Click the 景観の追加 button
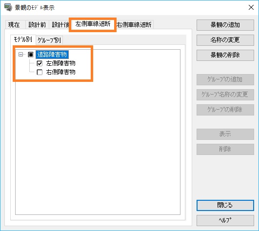The image size is (259, 231). pos(225,25)
